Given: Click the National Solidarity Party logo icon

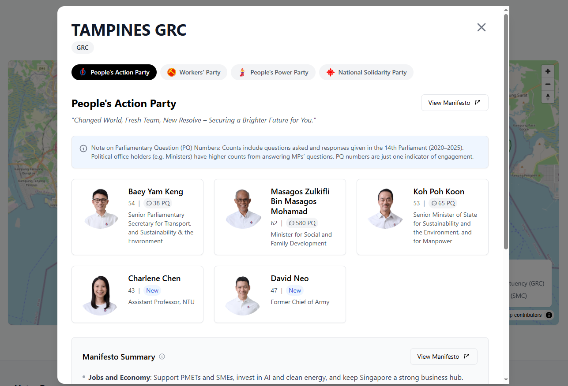Looking at the screenshot, I should pos(330,72).
